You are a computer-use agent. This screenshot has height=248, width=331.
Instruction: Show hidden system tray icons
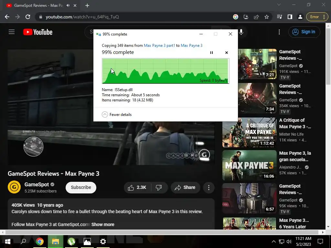(x=273, y=242)
